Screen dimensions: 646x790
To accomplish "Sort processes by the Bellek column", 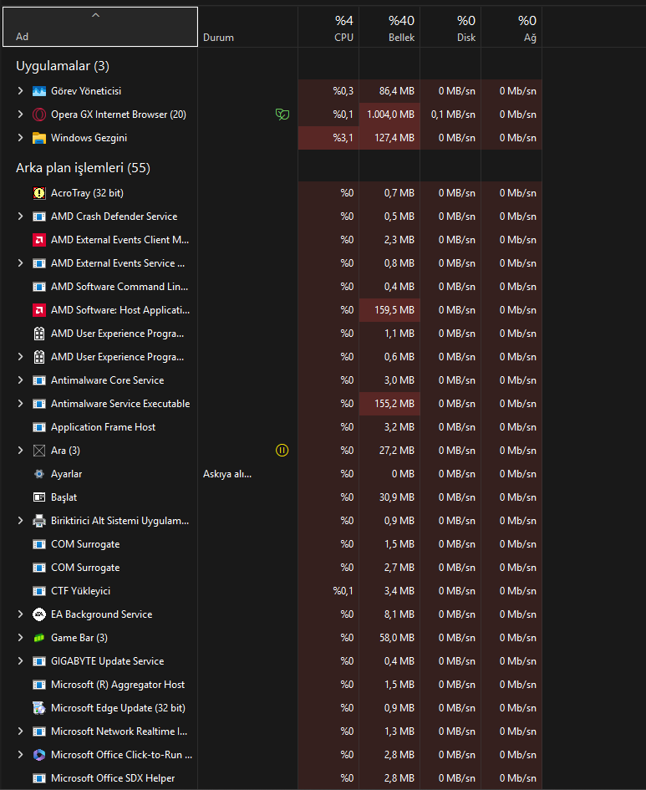I will click(389, 28).
